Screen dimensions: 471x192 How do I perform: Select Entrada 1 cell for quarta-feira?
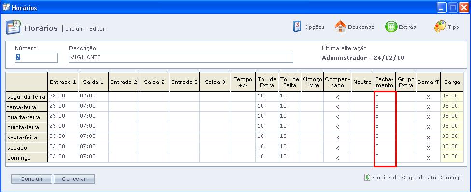(x=63, y=117)
